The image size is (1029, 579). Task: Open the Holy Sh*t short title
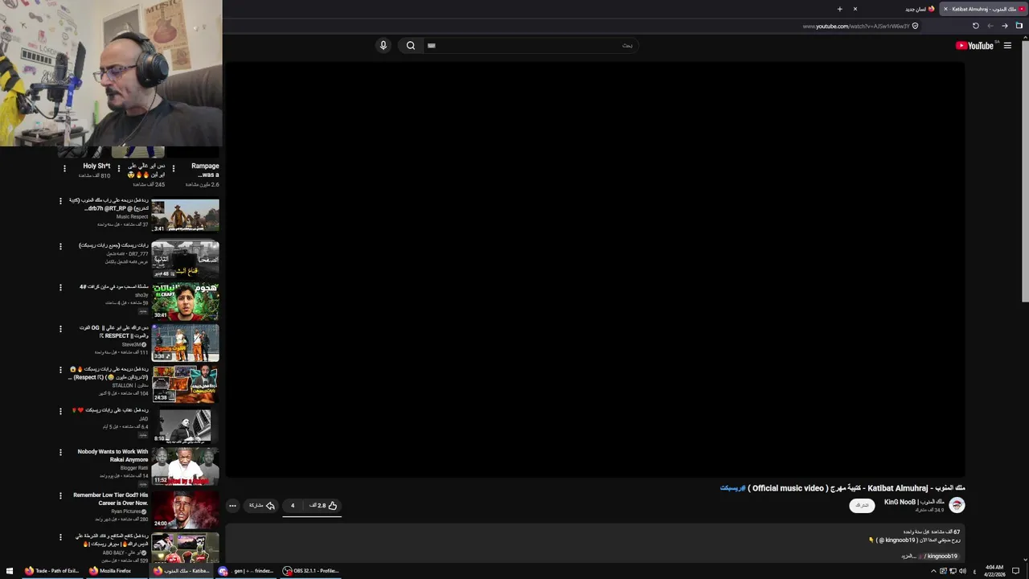96,166
